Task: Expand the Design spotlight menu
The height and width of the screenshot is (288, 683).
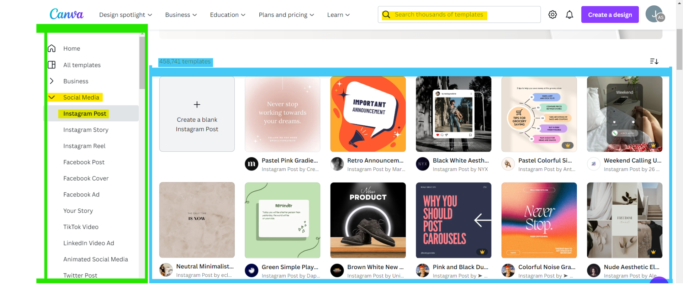Action: [126, 15]
